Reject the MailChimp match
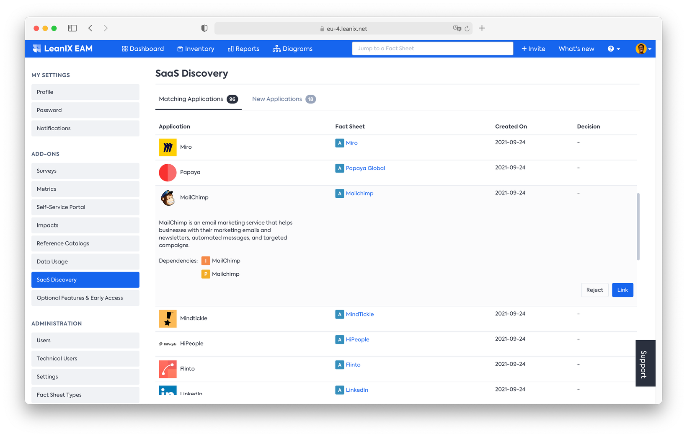Image resolution: width=687 pixels, height=437 pixels. 594,290
